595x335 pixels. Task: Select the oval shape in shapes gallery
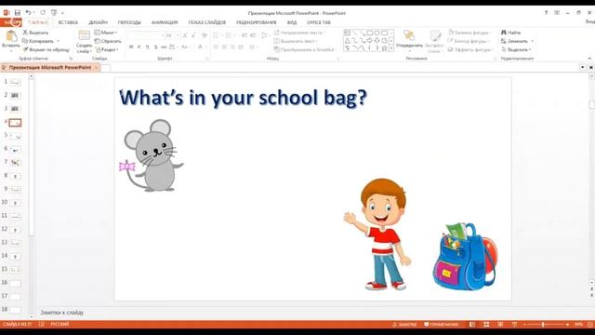377,33
